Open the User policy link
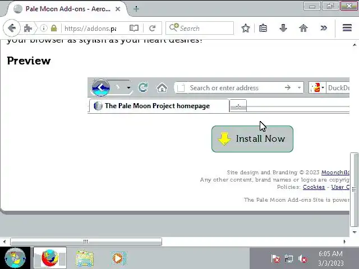Image resolution: width=359 pixels, height=269 pixels. coord(340,187)
